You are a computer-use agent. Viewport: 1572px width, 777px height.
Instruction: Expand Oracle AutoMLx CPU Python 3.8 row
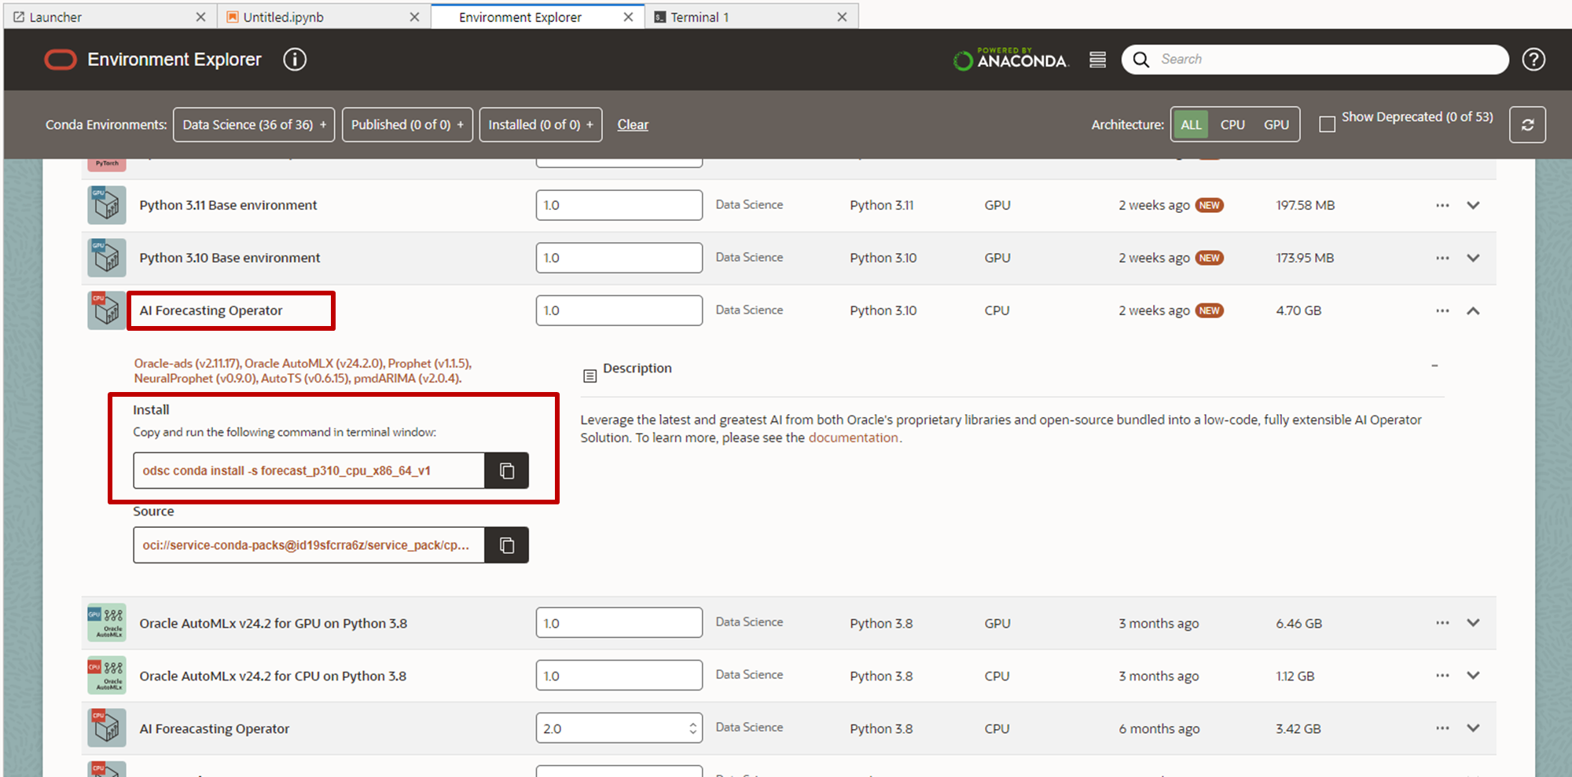[1474, 676]
